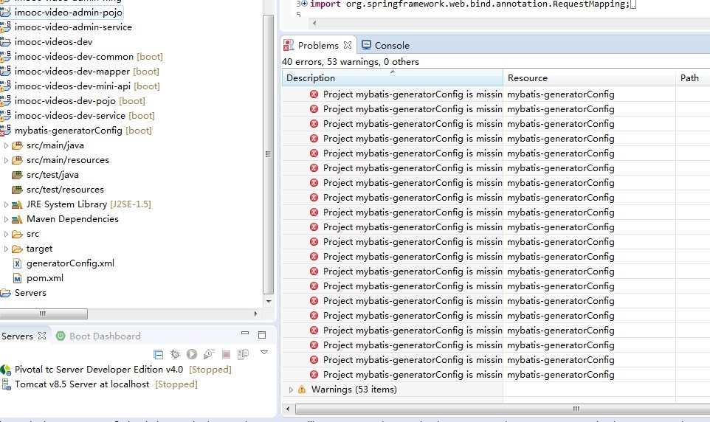Screen dimensions: 710x422
Task: Expand the src/main/resources folder
Action: coord(6,160)
